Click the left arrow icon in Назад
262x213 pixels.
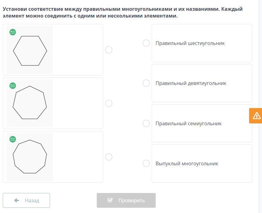pyautogui.click(x=17, y=200)
